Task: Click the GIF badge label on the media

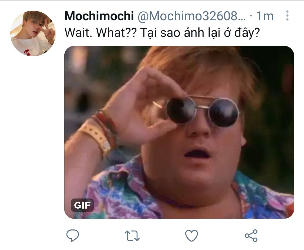Action: (x=82, y=205)
